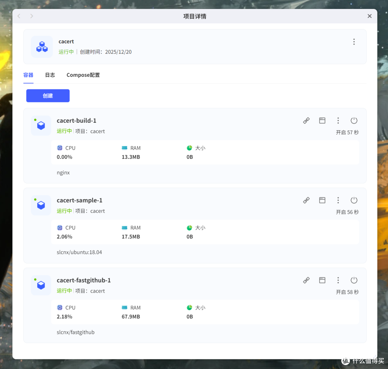Click the 大小 pie icon for cacert-build-1
The width and height of the screenshot is (388, 369).
coord(190,148)
